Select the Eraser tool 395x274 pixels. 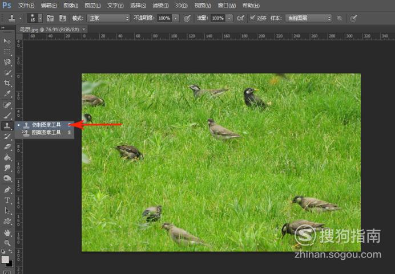click(x=7, y=147)
